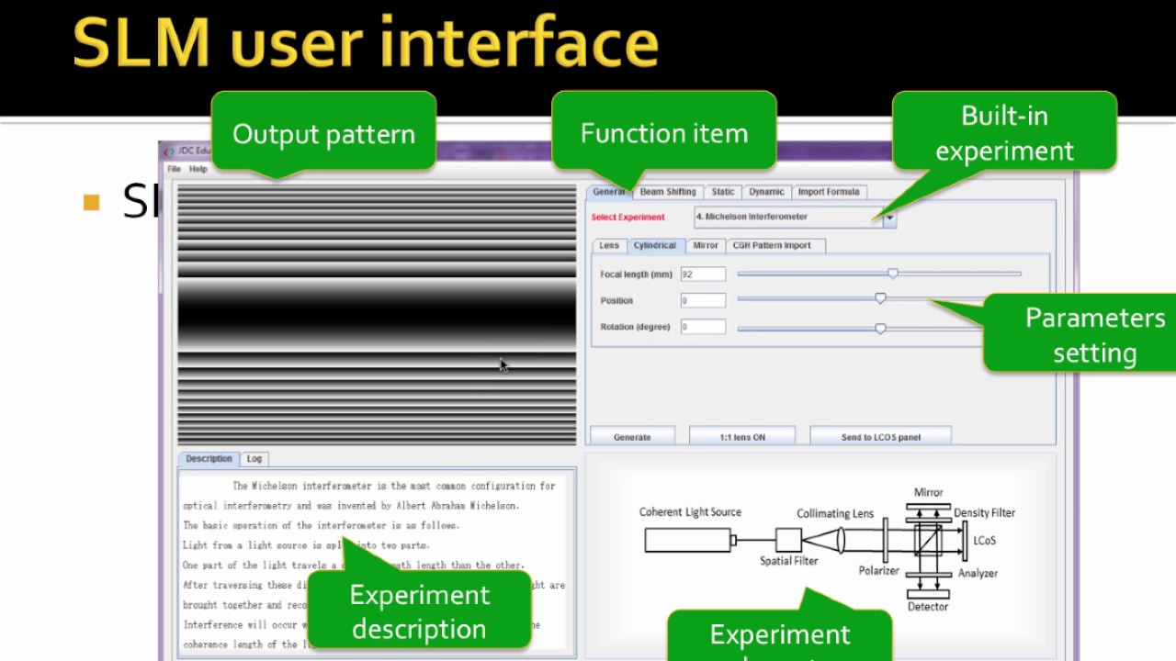The image size is (1176, 661).
Task: Select the Static tab
Action: pyautogui.click(x=723, y=192)
